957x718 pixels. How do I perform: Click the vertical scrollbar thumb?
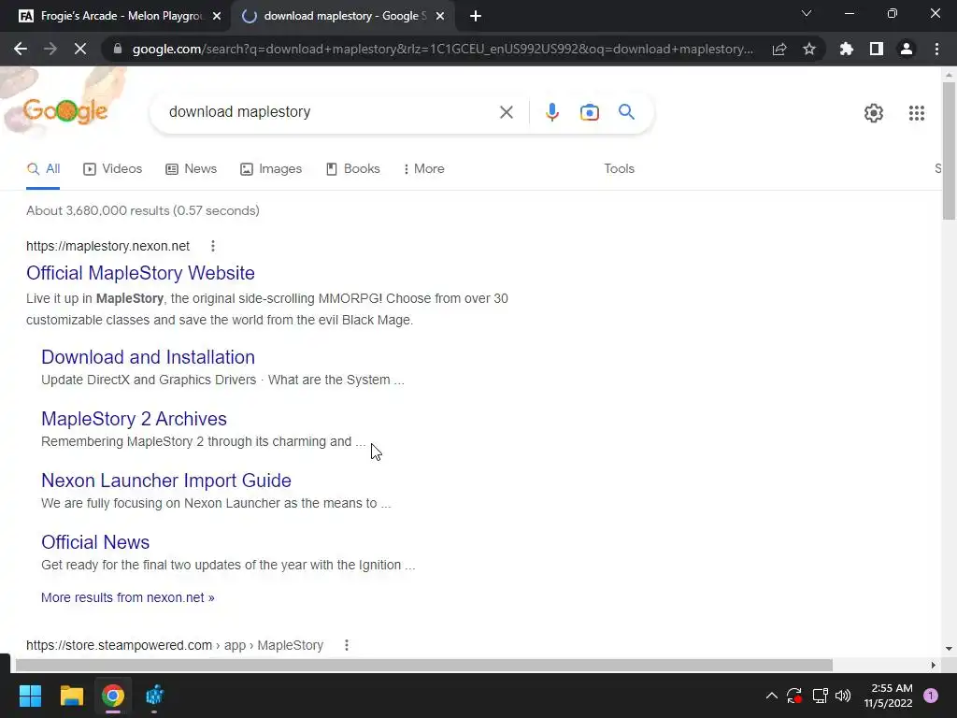pyautogui.click(x=949, y=151)
